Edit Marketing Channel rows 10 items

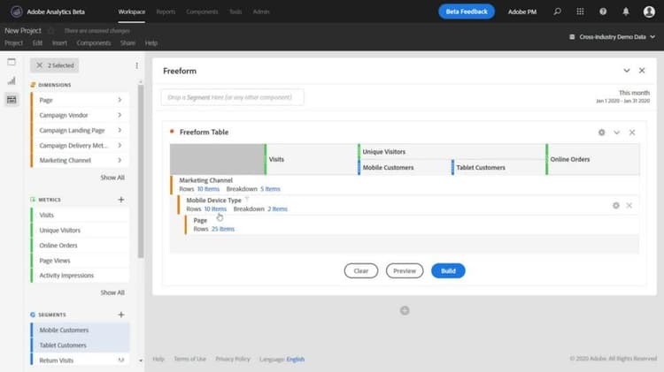click(x=208, y=189)
